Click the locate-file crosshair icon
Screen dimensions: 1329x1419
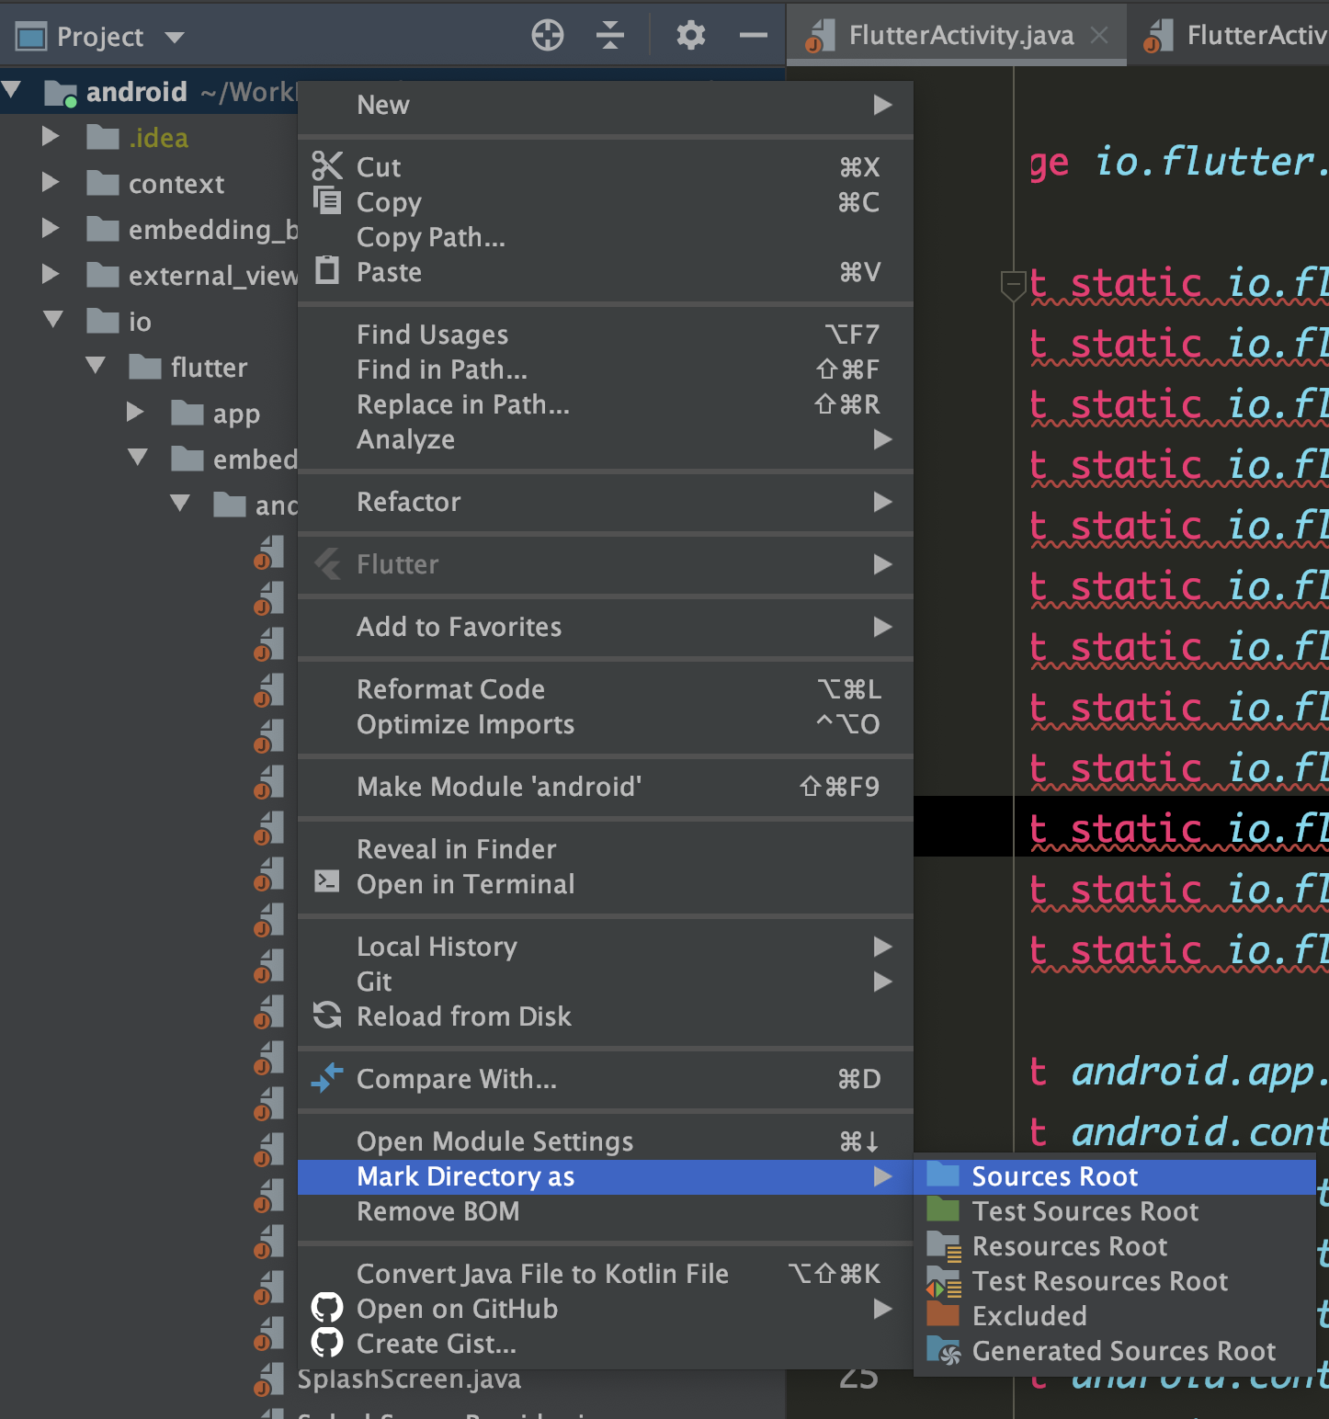click(547, 35)
